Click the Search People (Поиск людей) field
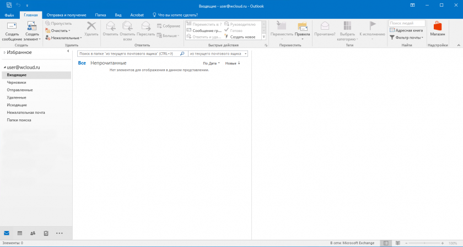This screenshot has width=463, height=247. point(407,23)
